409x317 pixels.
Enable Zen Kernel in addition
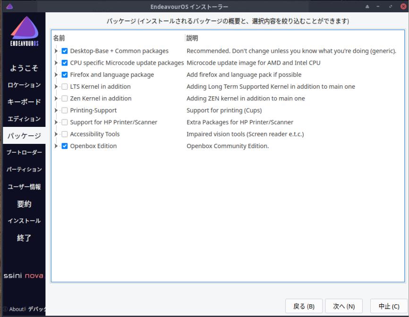[x=64, y=99]
